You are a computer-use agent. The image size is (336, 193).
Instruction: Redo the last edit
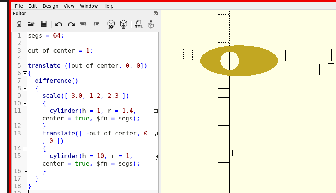click(x=71, y=24)
